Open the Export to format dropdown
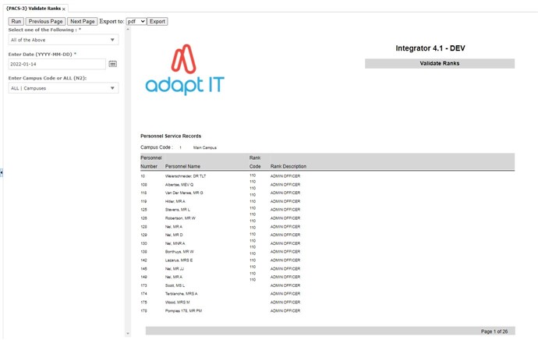Viewport: 538px width, 340px height. tap(136, 21)
